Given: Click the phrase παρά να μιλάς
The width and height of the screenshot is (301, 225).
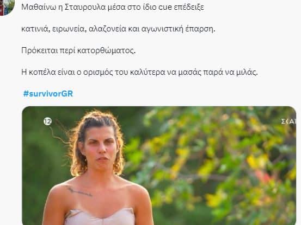Looking at the screenshot, I should [x=230, y=72].
